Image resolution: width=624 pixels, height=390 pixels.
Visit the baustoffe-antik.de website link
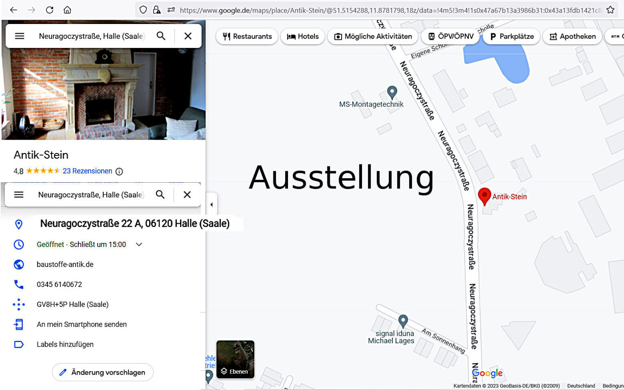click(x=65, y=265)
